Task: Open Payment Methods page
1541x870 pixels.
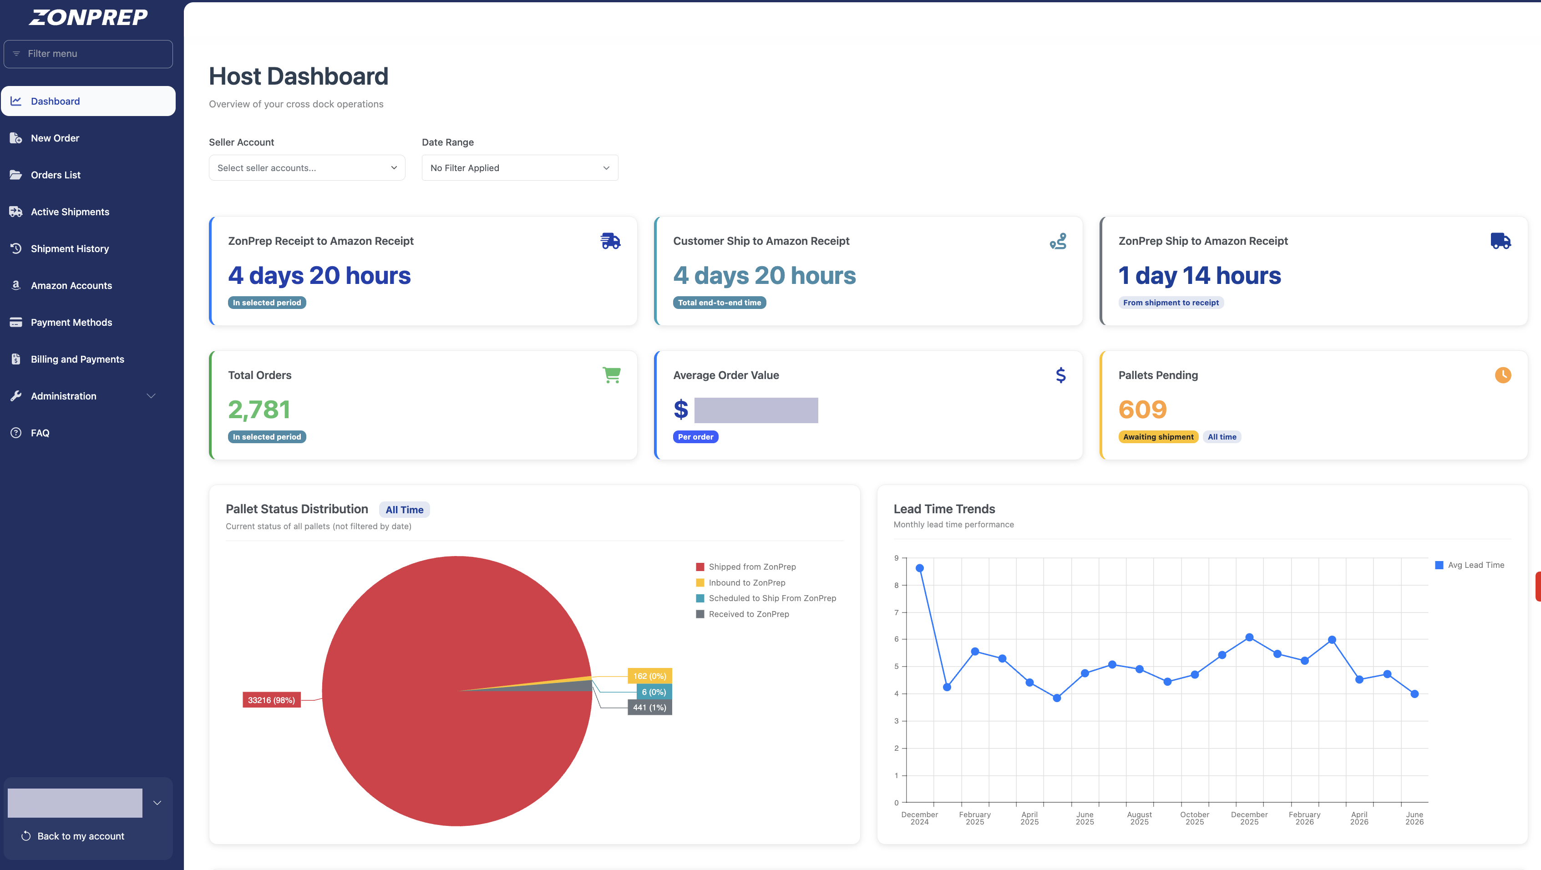Action: (88, 322)
